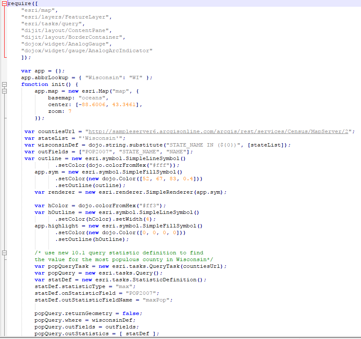Click .setOutline(hOutline) line
This screenshot has width=361, height=339.
point(92,239)
